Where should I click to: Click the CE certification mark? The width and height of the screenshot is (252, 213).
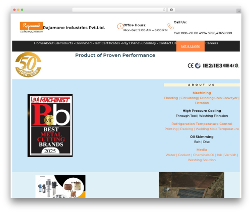(191, 65)
